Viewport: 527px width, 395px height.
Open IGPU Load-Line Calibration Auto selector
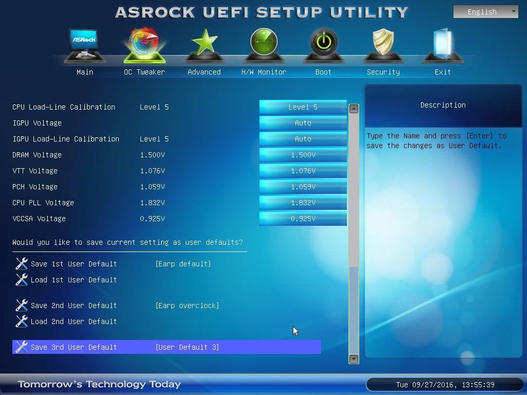coord(303,139)
